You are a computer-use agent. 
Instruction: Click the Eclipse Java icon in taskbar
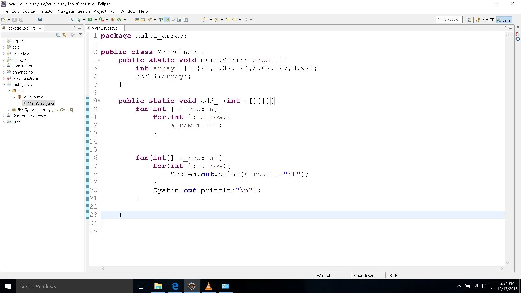point(192,286)
